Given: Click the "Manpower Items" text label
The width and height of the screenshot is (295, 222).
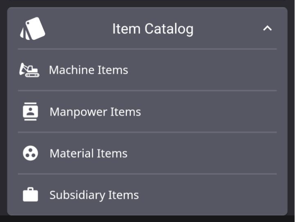Looking at the screenshot, I should click(x=95, y=112).
